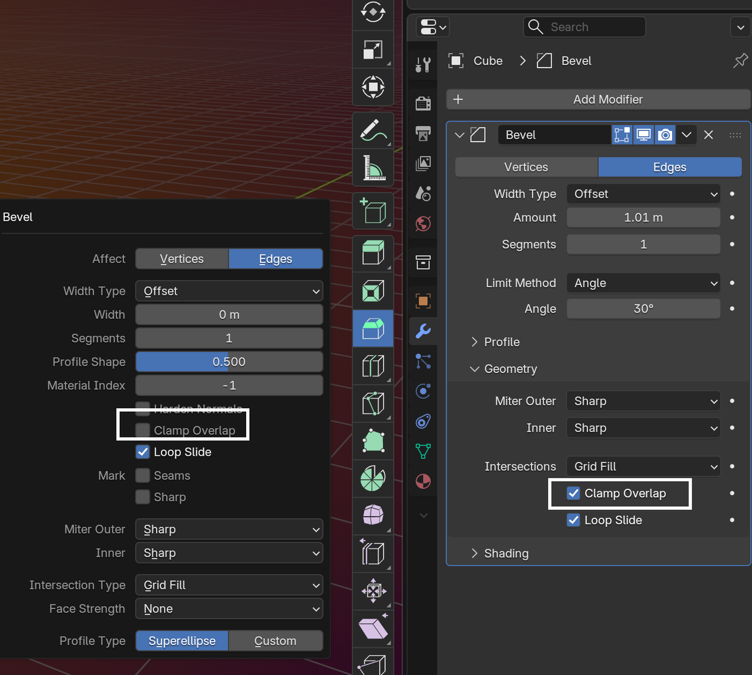Open the modifier Width Type dropdown
Screen dimensions: 752x675
[643, 194]
